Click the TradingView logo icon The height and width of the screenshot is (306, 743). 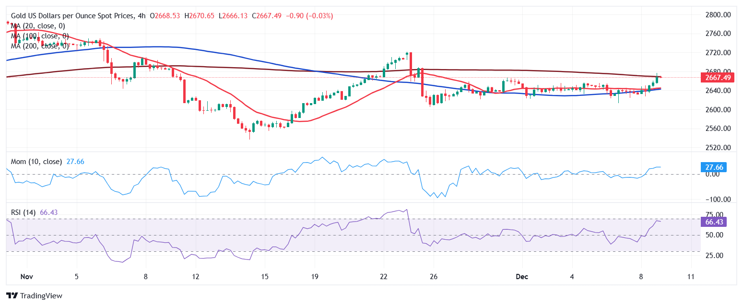(12, 296)
